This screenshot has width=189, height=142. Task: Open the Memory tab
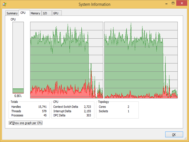coord(35,13)
